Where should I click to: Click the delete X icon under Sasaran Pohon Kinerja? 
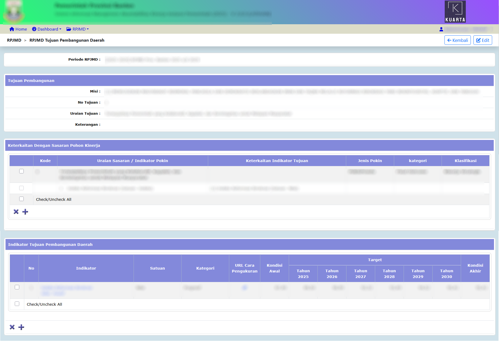(16, 212)
